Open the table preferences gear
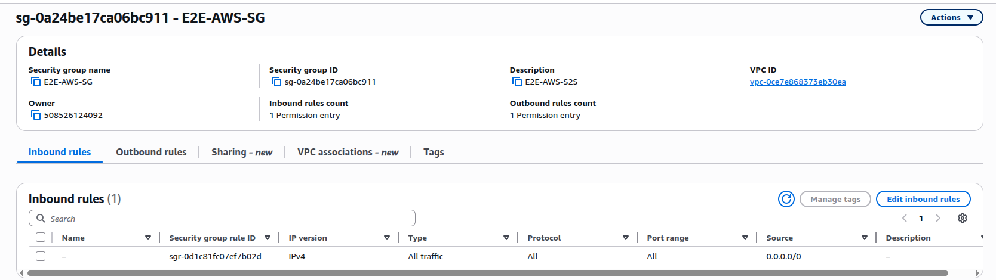The height and width of the screenshot is (280, 996). (x=962, y=218)
